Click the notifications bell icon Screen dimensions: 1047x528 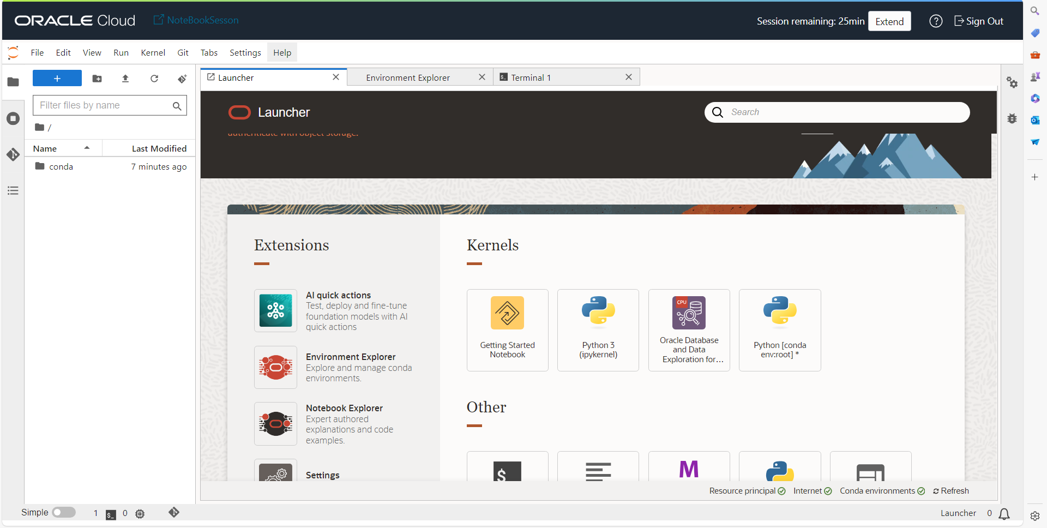1004,513
